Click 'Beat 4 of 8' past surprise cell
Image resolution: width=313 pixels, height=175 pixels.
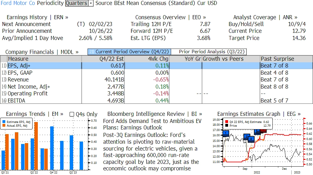(274, 73)
